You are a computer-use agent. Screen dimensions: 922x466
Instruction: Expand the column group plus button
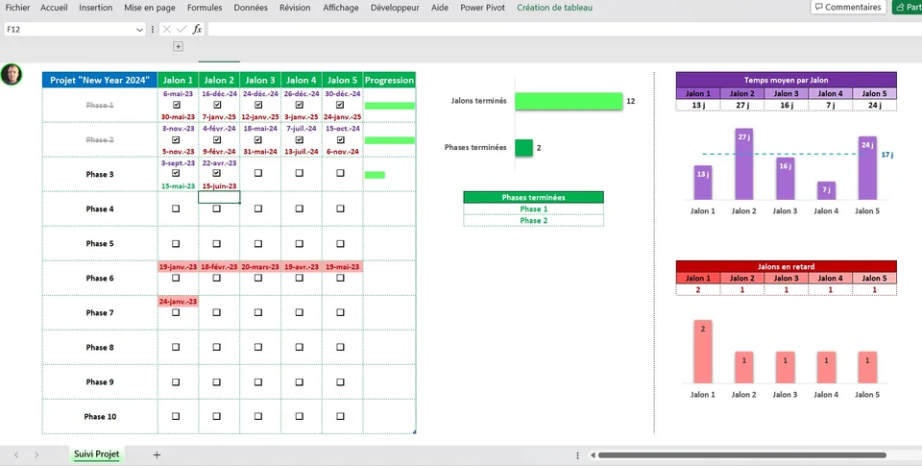(179, 46)
